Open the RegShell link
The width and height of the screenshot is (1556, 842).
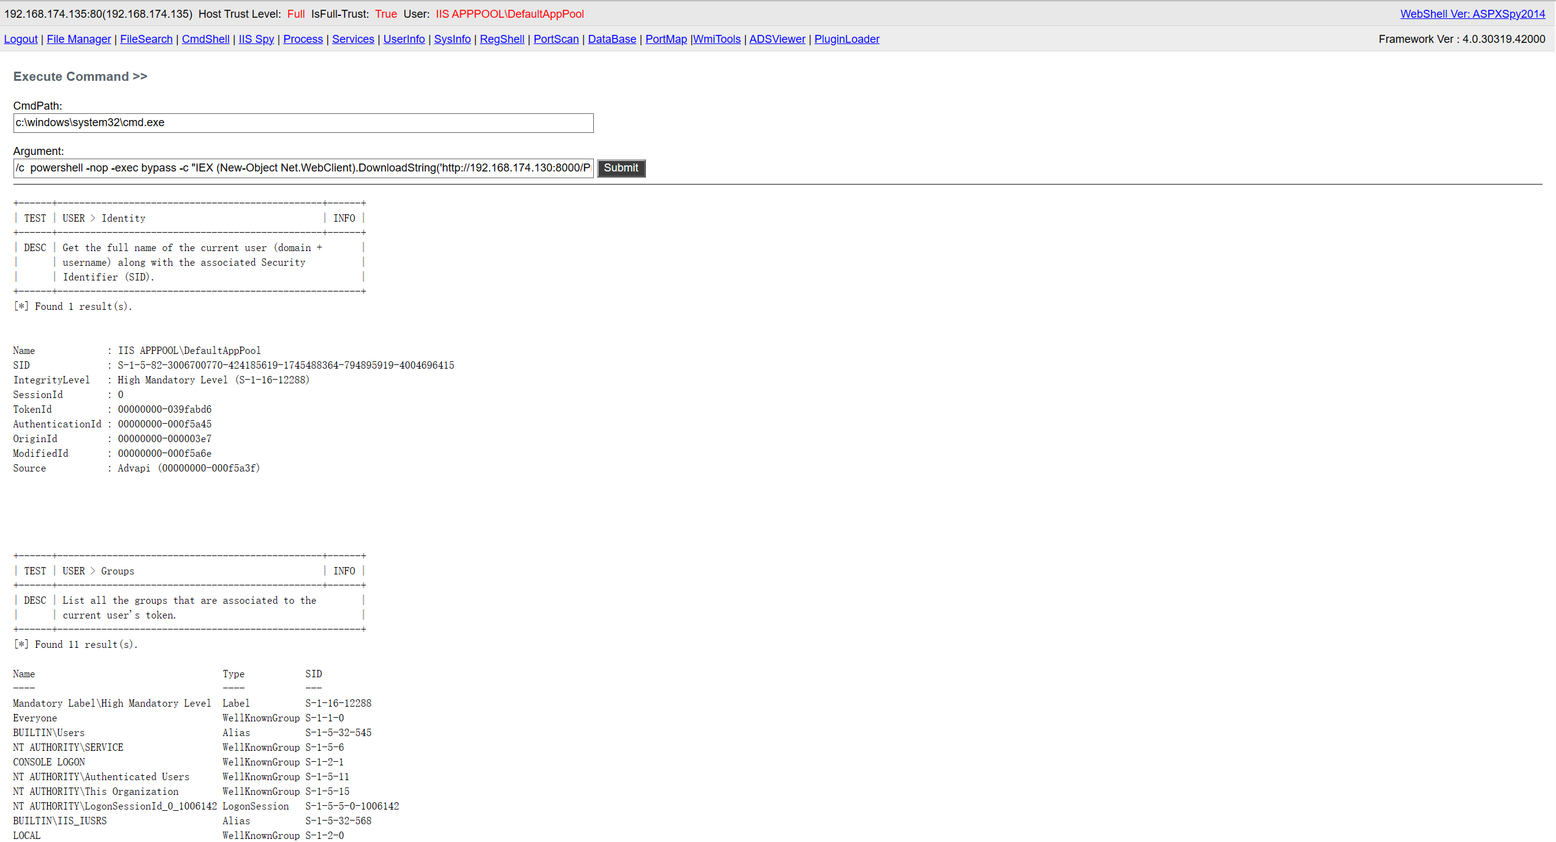(x=501, y=39)
